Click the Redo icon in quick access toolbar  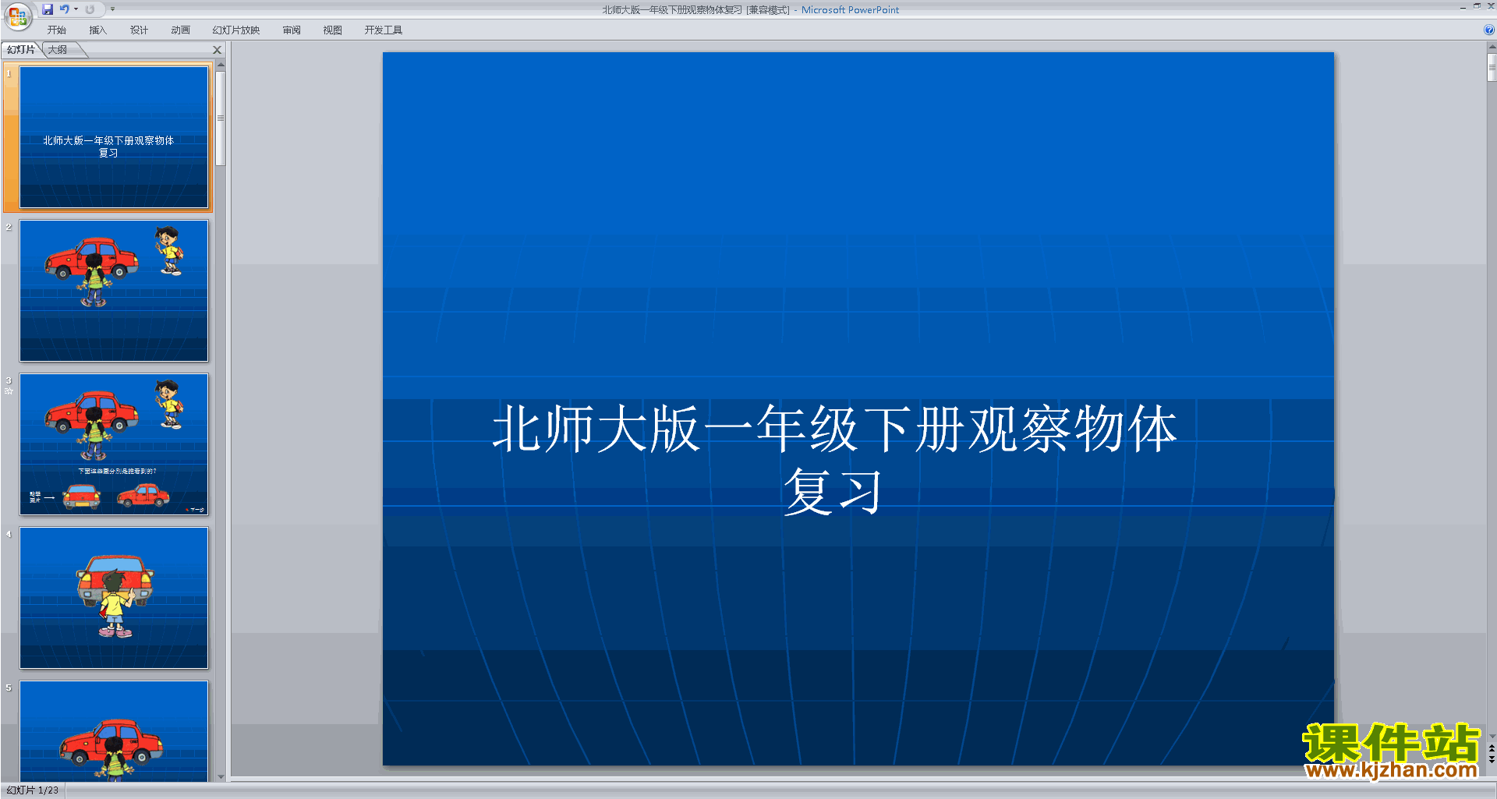[90, 9]
